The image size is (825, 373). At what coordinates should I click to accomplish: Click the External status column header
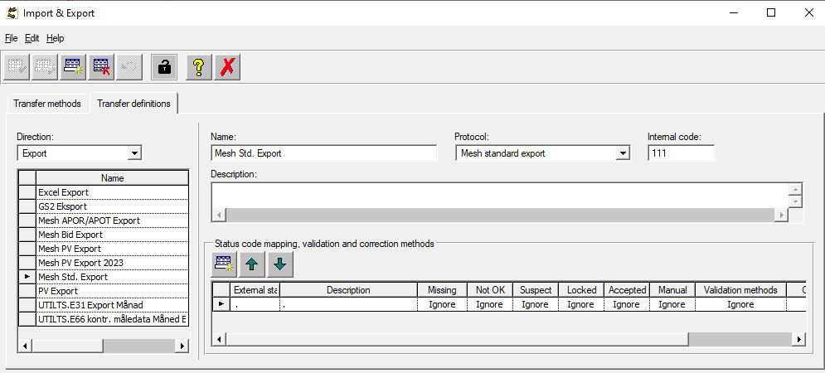pos(255,290)
